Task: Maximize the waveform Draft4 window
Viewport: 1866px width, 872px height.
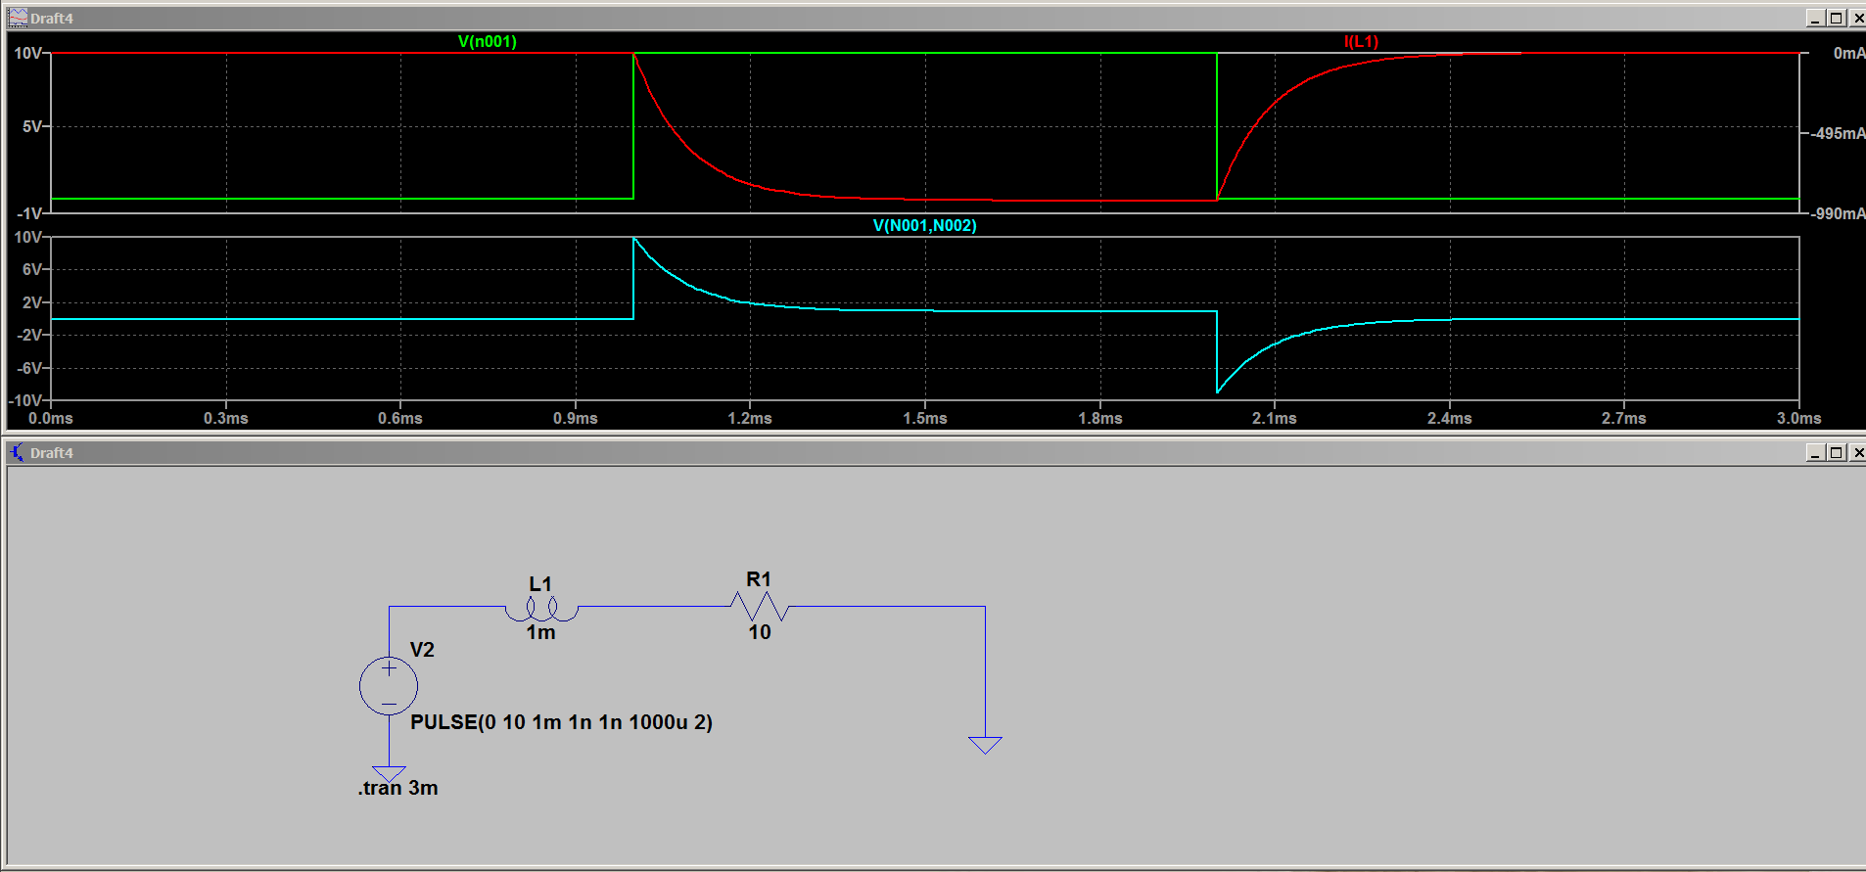Action: 1836,18
